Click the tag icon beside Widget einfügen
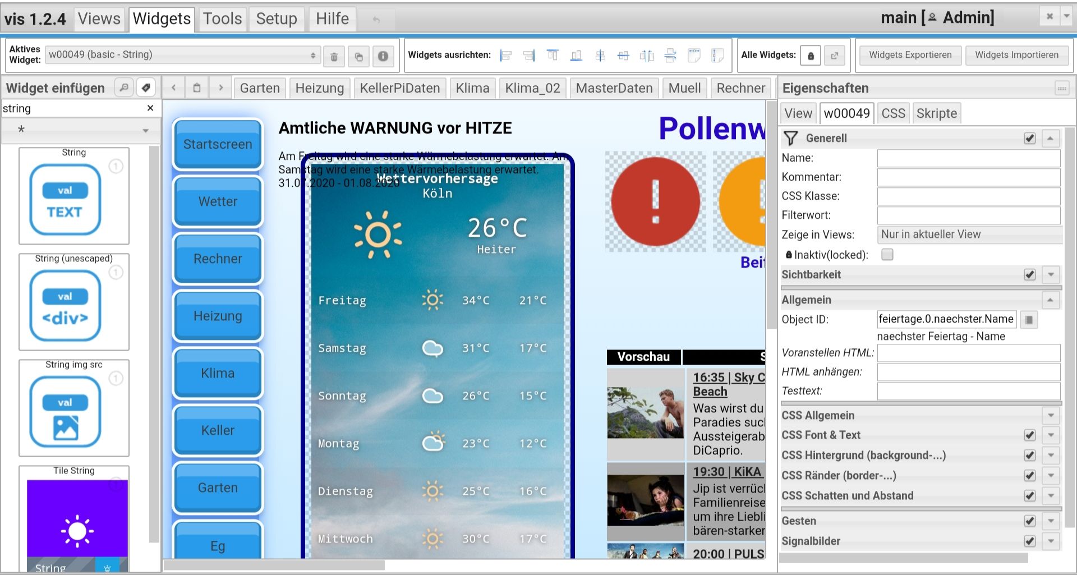The image size is (1077, 575). [x=146, y=88]
